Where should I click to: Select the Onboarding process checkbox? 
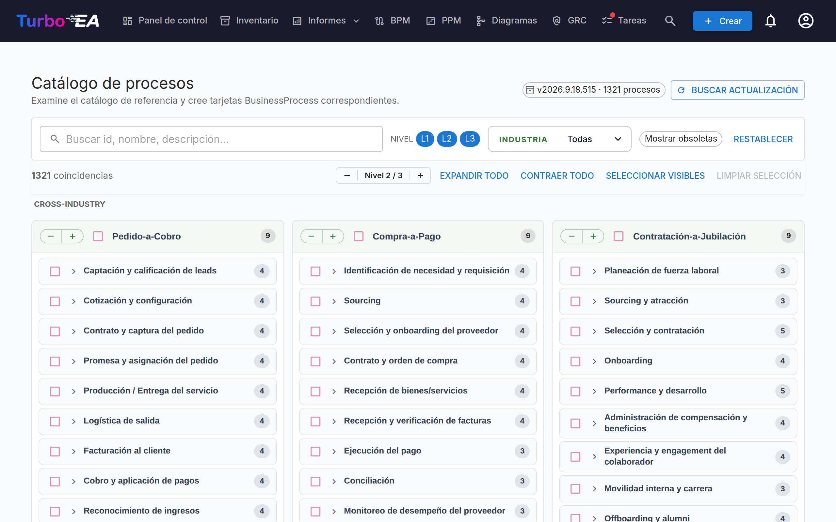(x=575, y=361)
